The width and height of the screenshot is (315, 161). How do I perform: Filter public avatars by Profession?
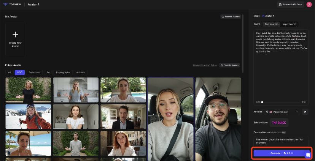click(34, 72)
